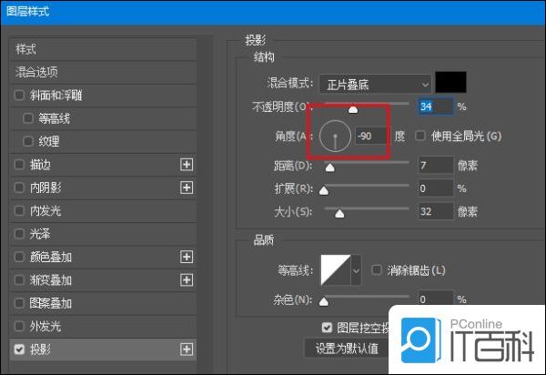Enable the 斜面和浮雕 checkbox
Viewport: 546px width, 375px height.
19,95
